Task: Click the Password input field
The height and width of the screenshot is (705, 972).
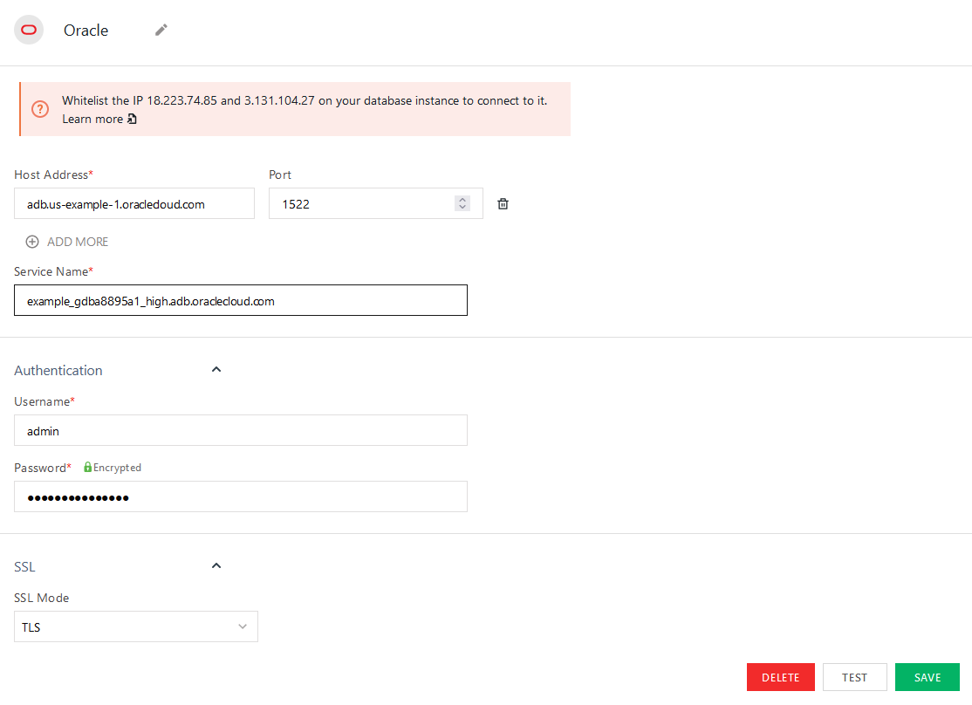Action: coord(241,496)
